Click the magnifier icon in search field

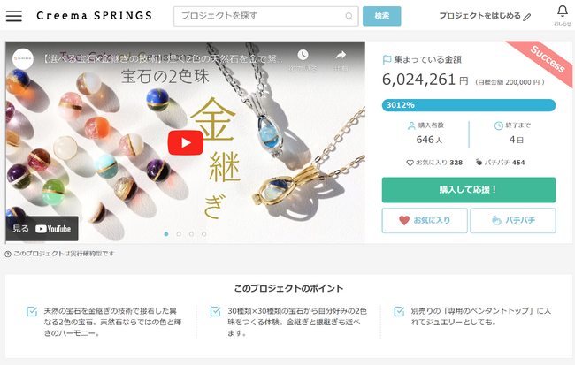tap(349, 16)
